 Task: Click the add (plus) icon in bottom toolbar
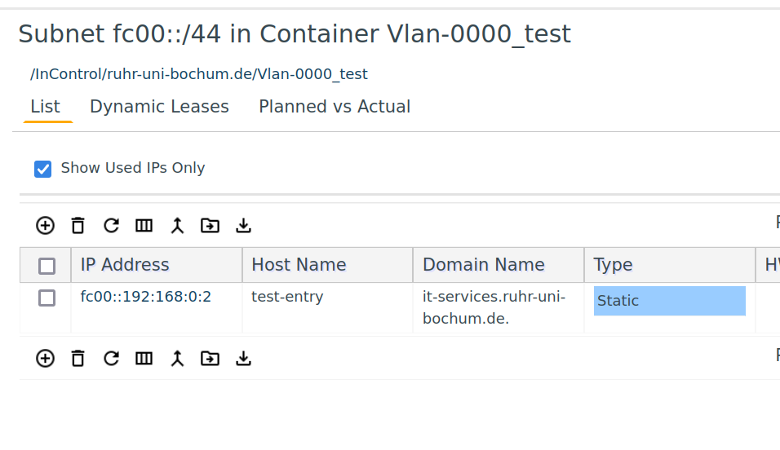point(45,359)
